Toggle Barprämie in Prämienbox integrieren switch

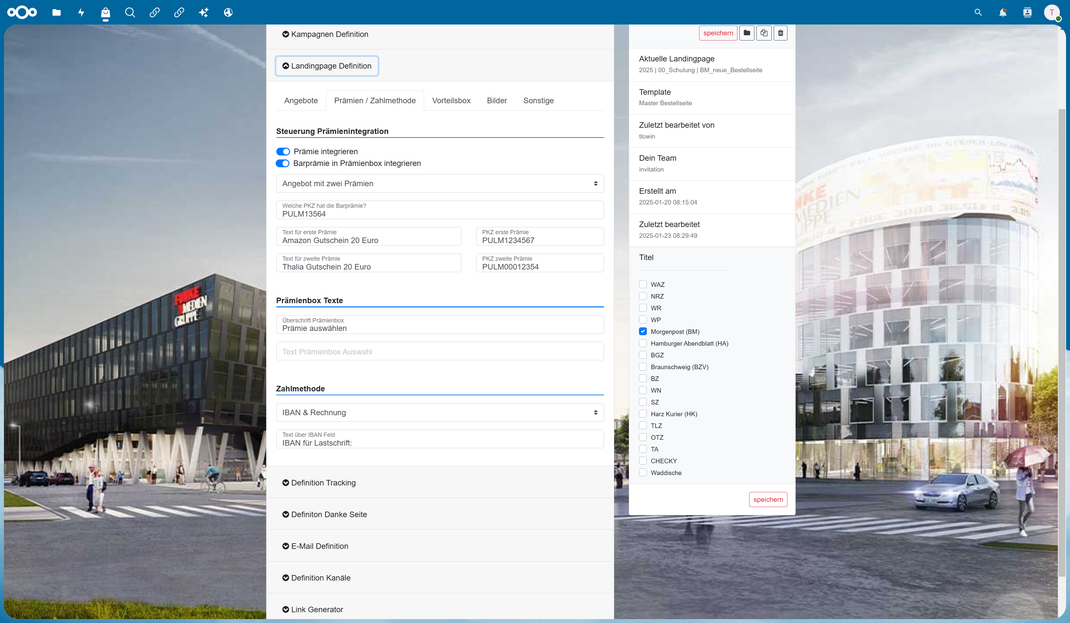point(282,163)
